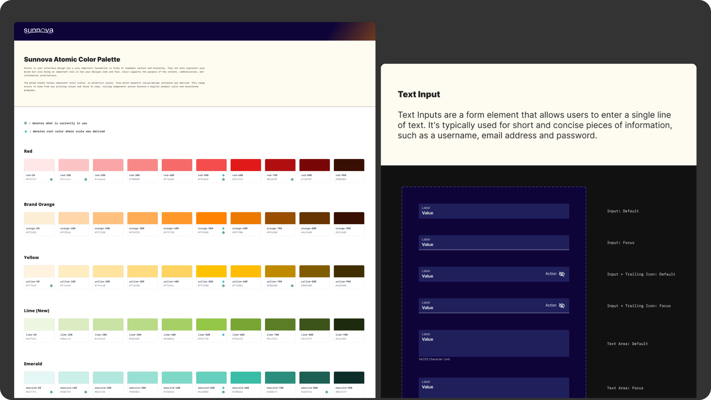Click the in-use check icon on red-500
This screenshot has width=711, height=400.
click(223, 179)
